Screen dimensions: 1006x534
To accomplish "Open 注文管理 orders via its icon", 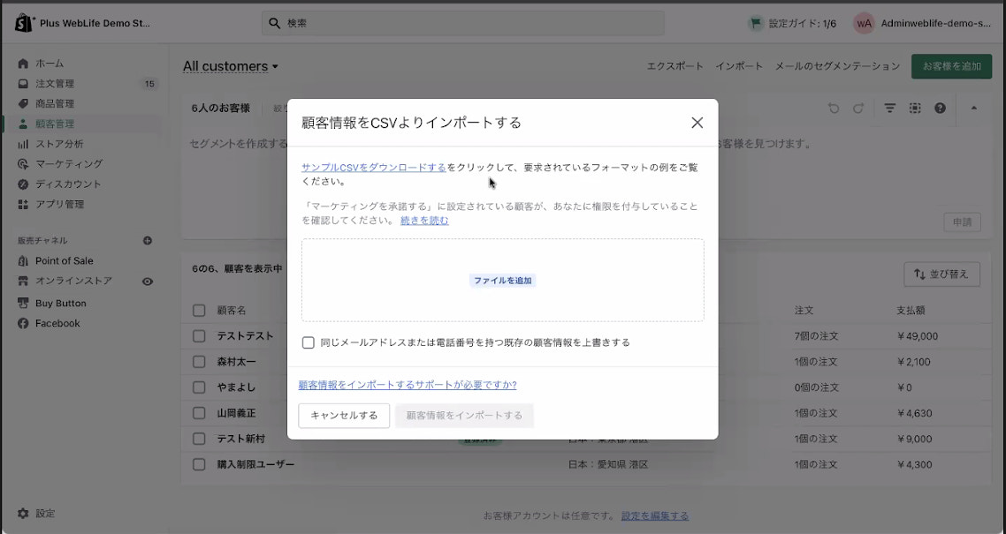I will pos(22,83).
